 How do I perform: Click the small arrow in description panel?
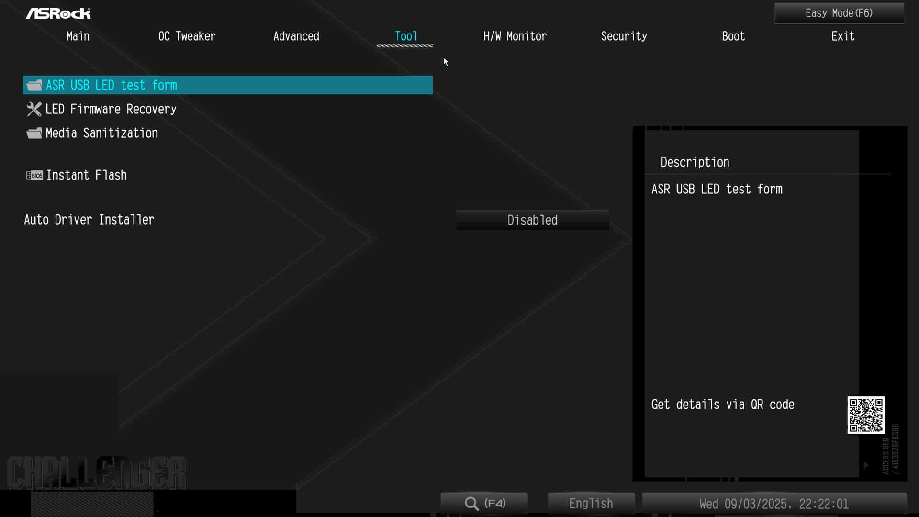[x=866, y=465]
